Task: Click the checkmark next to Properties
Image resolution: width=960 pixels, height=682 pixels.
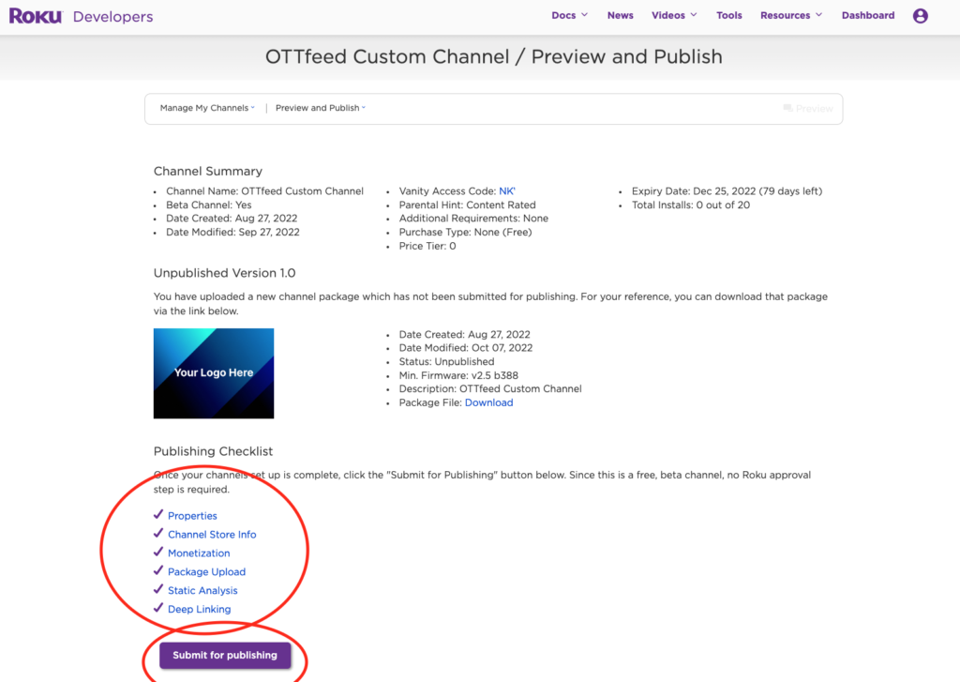Action: pos(157,515)
